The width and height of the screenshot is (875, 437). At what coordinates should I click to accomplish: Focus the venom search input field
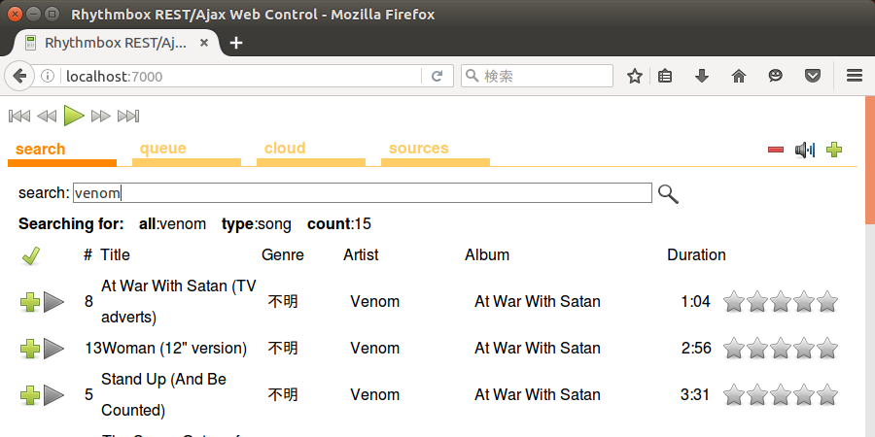(363, 193)
